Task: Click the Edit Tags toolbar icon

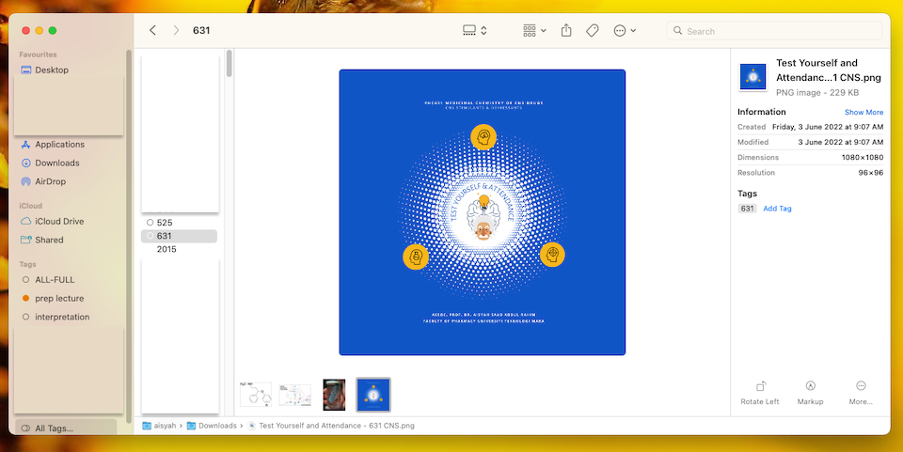Action: pos(592,30)
